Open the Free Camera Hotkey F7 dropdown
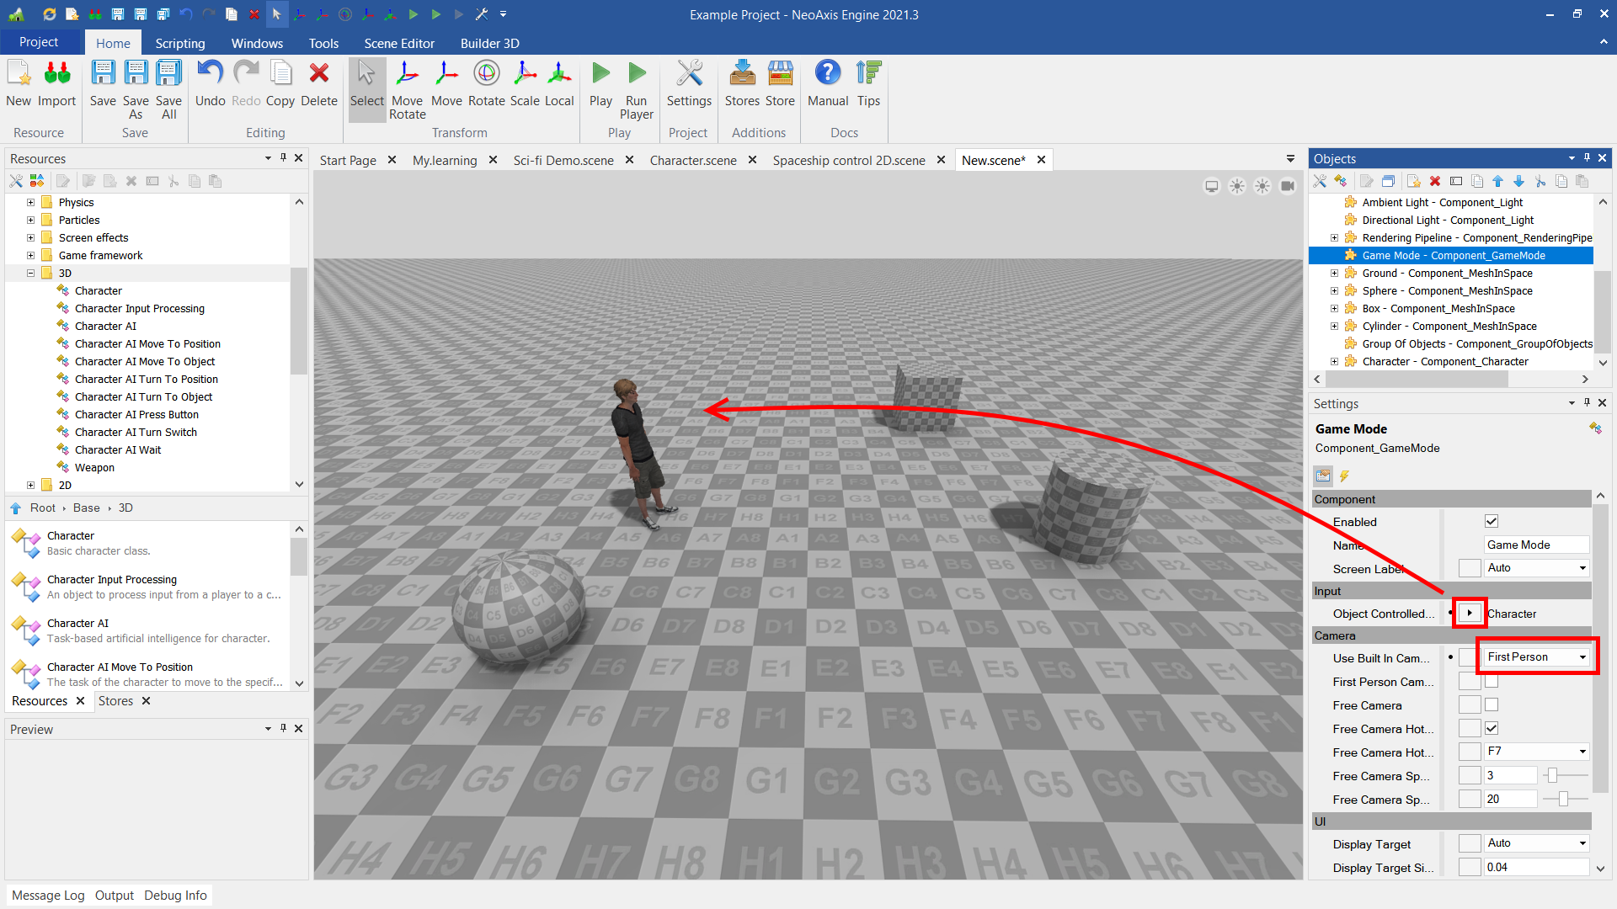 (1582, 752)
